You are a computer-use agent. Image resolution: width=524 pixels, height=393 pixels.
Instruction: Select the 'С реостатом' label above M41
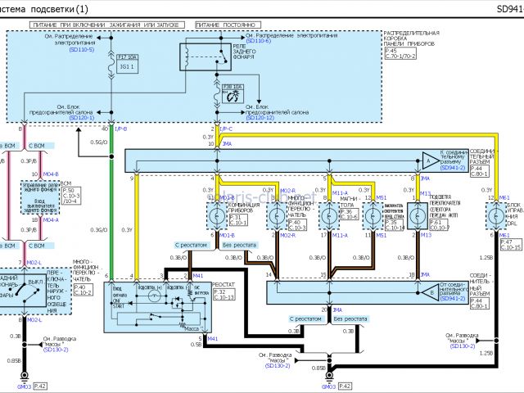tap(191, 245)
